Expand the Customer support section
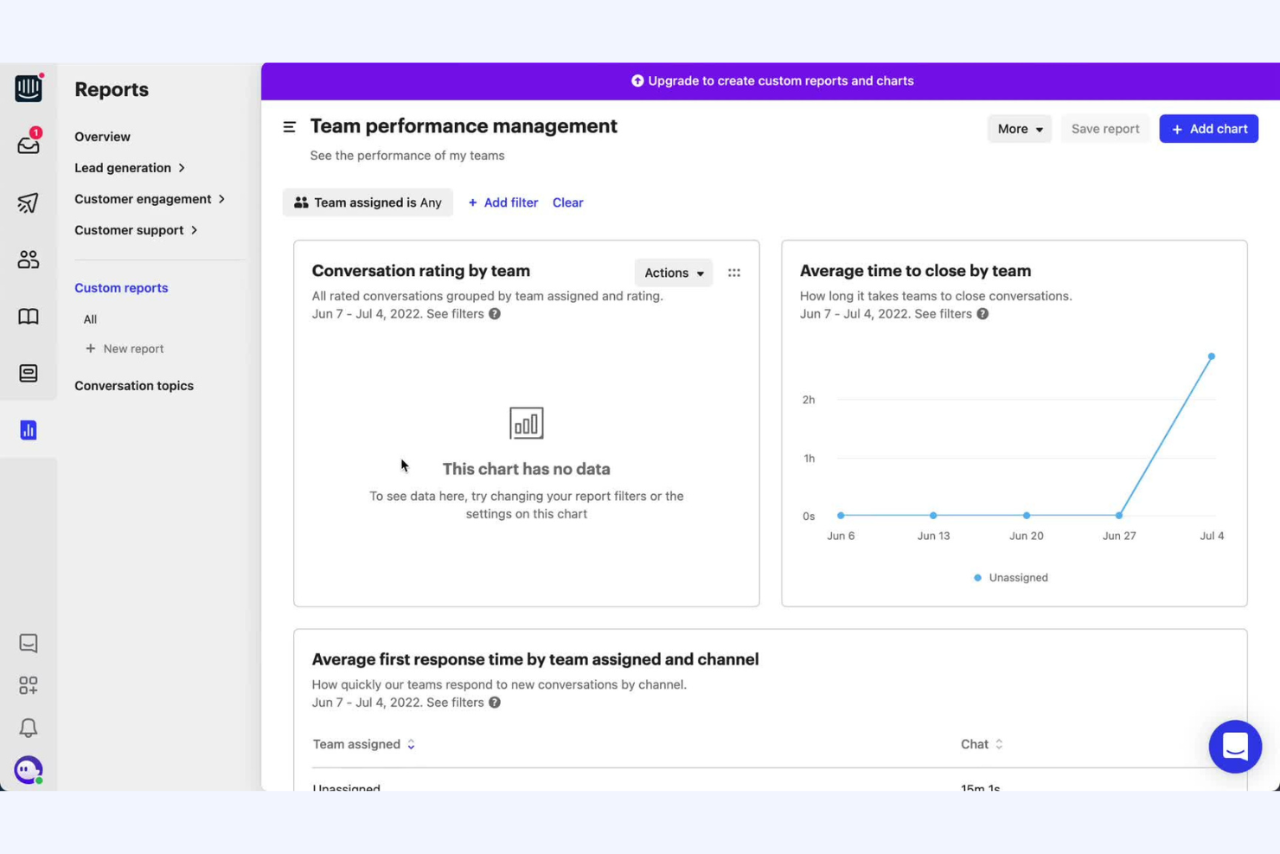This screenshot has height=854, width=1280. click(137, 230)
